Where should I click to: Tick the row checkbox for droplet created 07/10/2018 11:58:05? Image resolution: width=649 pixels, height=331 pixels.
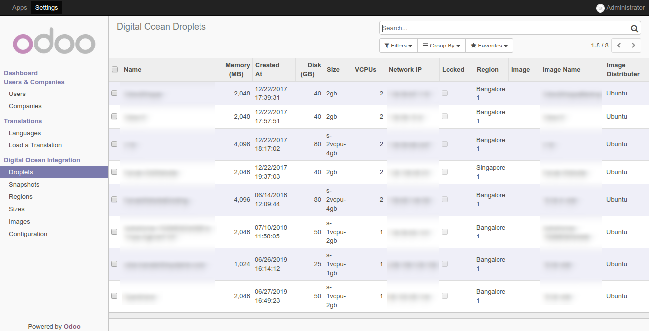point(114,232)
